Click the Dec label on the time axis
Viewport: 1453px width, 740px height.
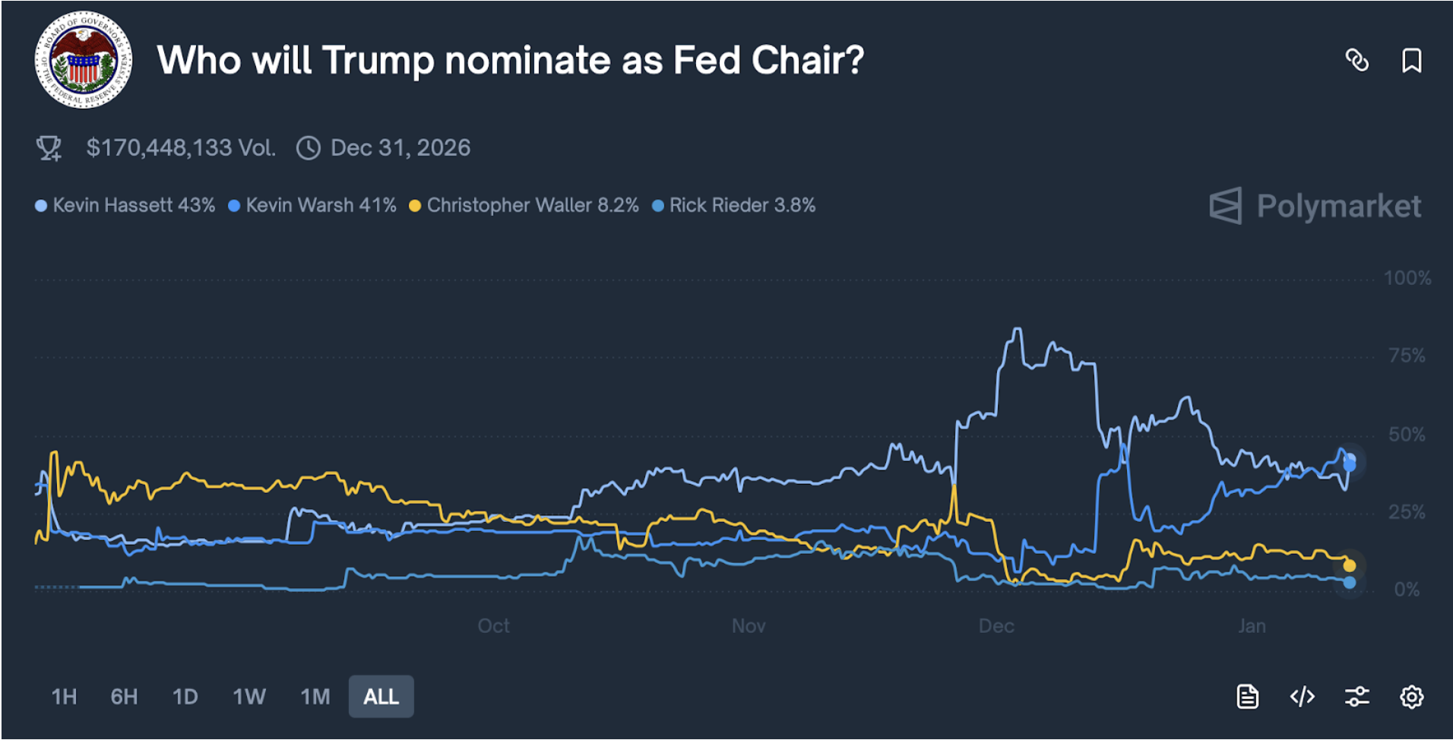pyautogui.click(x=996, y=625)
